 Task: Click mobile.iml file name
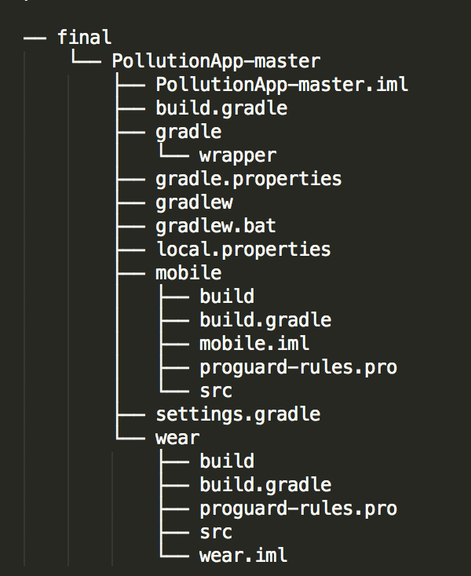click(254, 344)
